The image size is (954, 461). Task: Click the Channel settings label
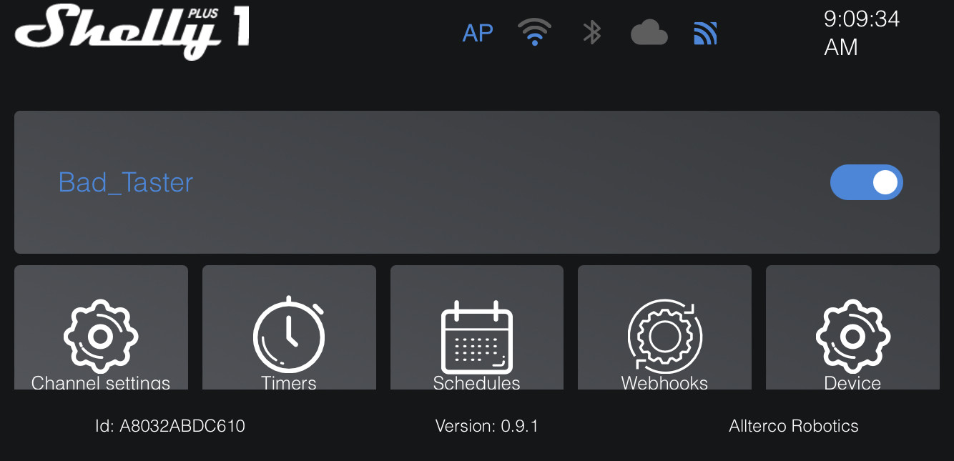[x=101, y=382]
